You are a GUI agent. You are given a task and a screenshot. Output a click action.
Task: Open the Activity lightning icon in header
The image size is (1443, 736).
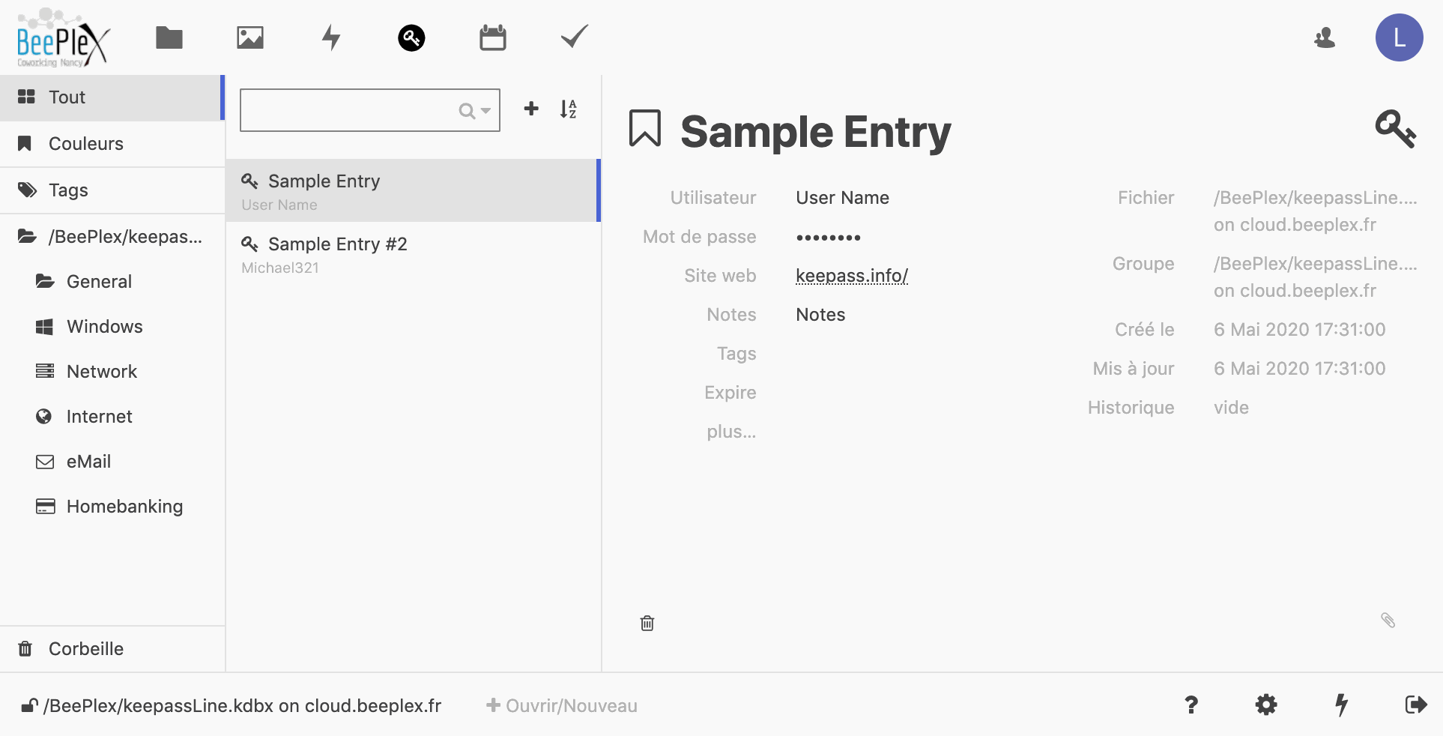(331, 37)
